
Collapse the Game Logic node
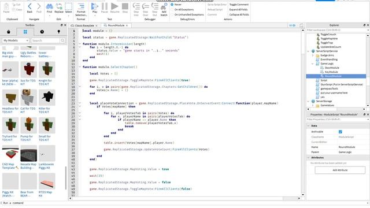313,64
